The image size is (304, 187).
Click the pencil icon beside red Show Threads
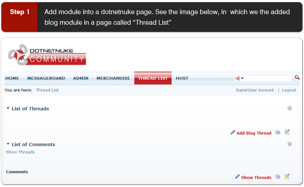pyautogui.click(x=237, y=176)
